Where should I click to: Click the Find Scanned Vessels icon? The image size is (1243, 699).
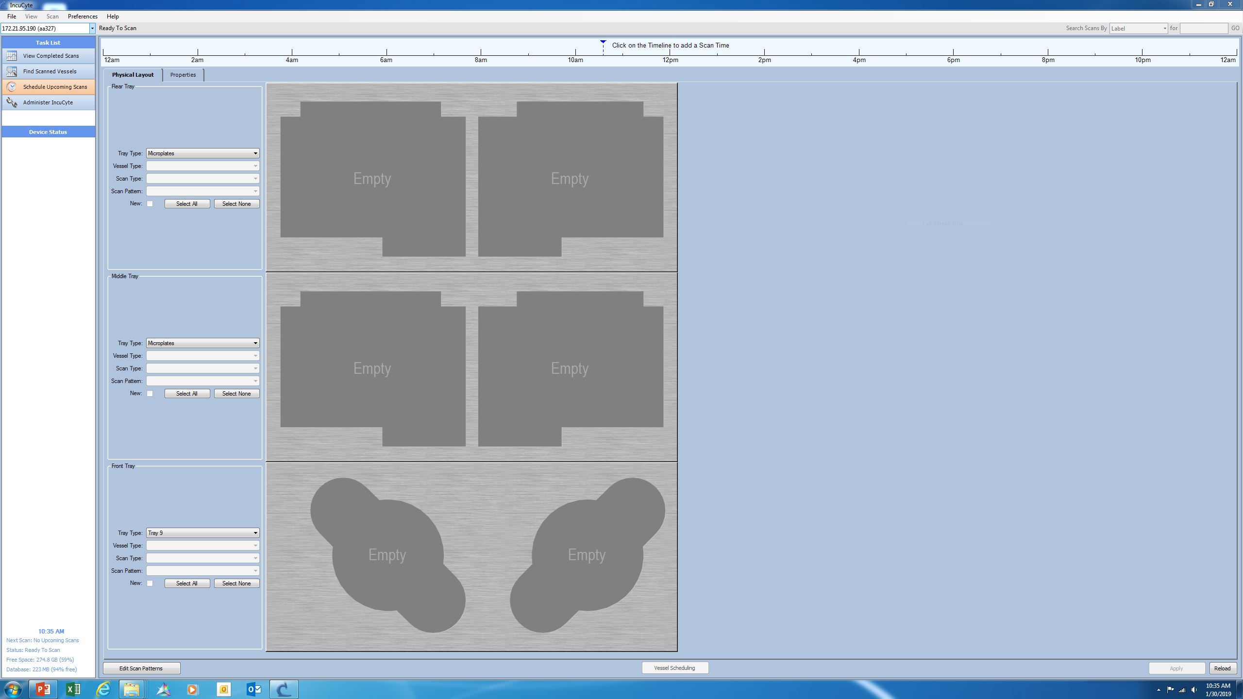pyautogui.click(x=12, y=71)
